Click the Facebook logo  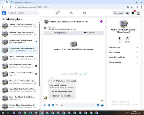(x=4, y=13)
